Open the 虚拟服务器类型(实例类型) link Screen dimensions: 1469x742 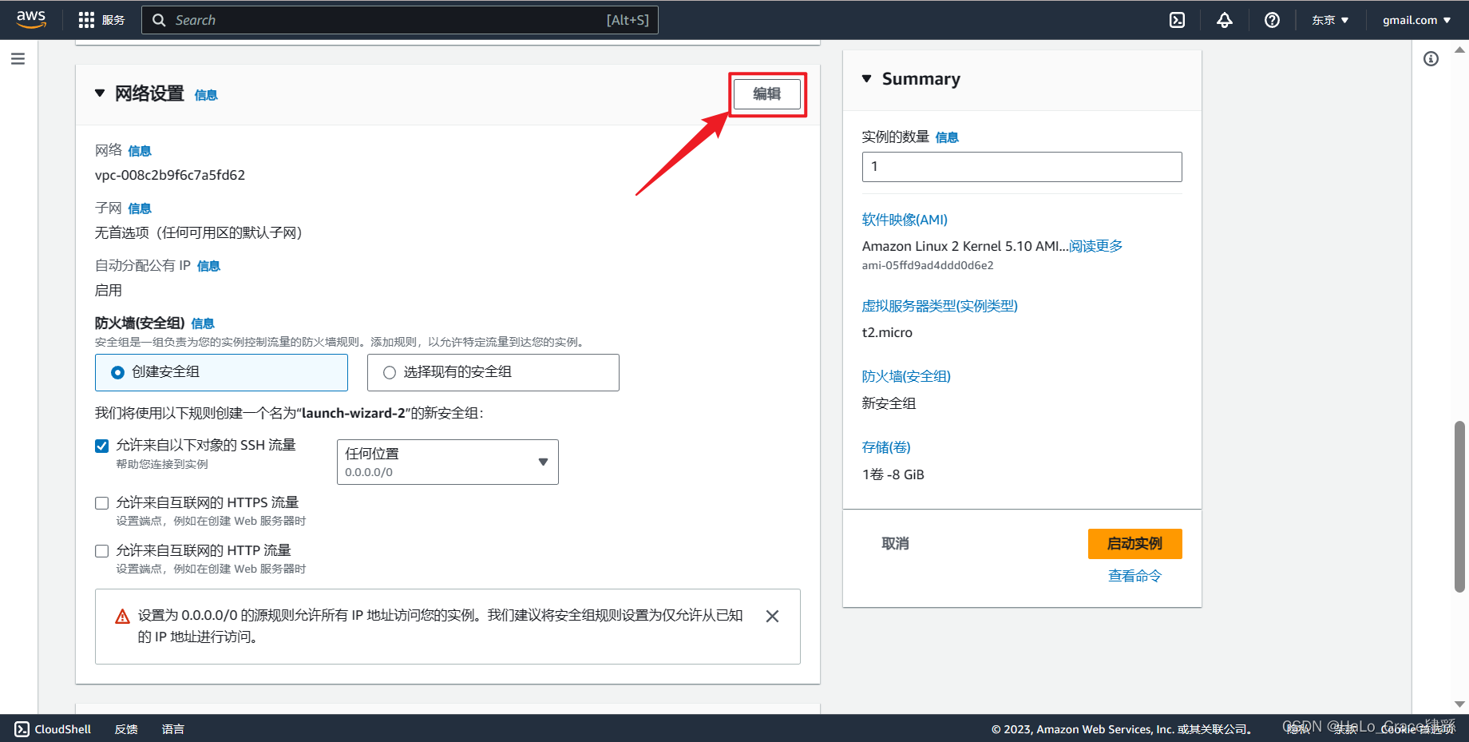click(940, 306)
